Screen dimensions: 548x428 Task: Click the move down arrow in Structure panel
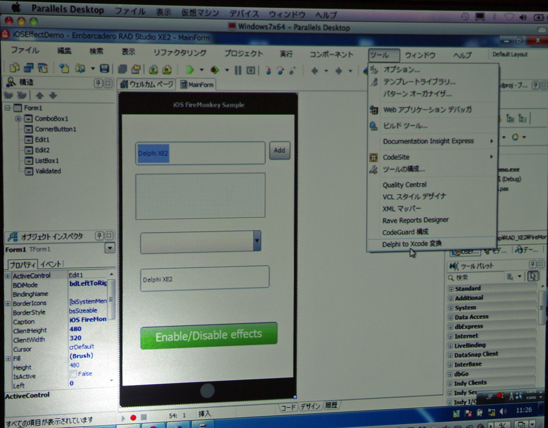click(x=53, y=95)
